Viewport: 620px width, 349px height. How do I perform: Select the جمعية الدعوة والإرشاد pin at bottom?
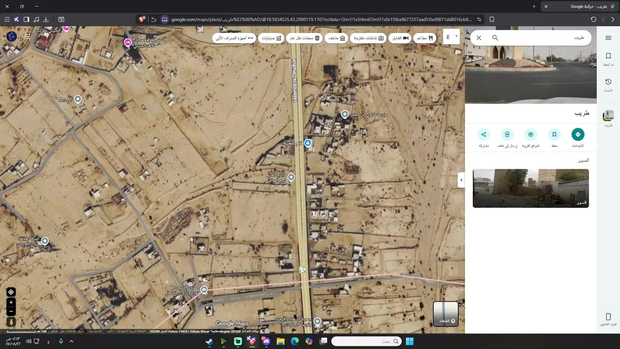317,321
